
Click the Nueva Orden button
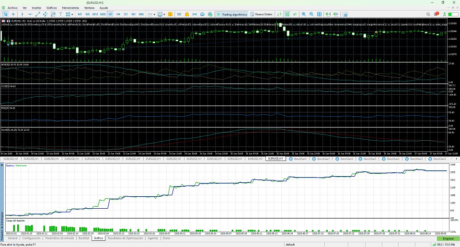tap(263, 14)
